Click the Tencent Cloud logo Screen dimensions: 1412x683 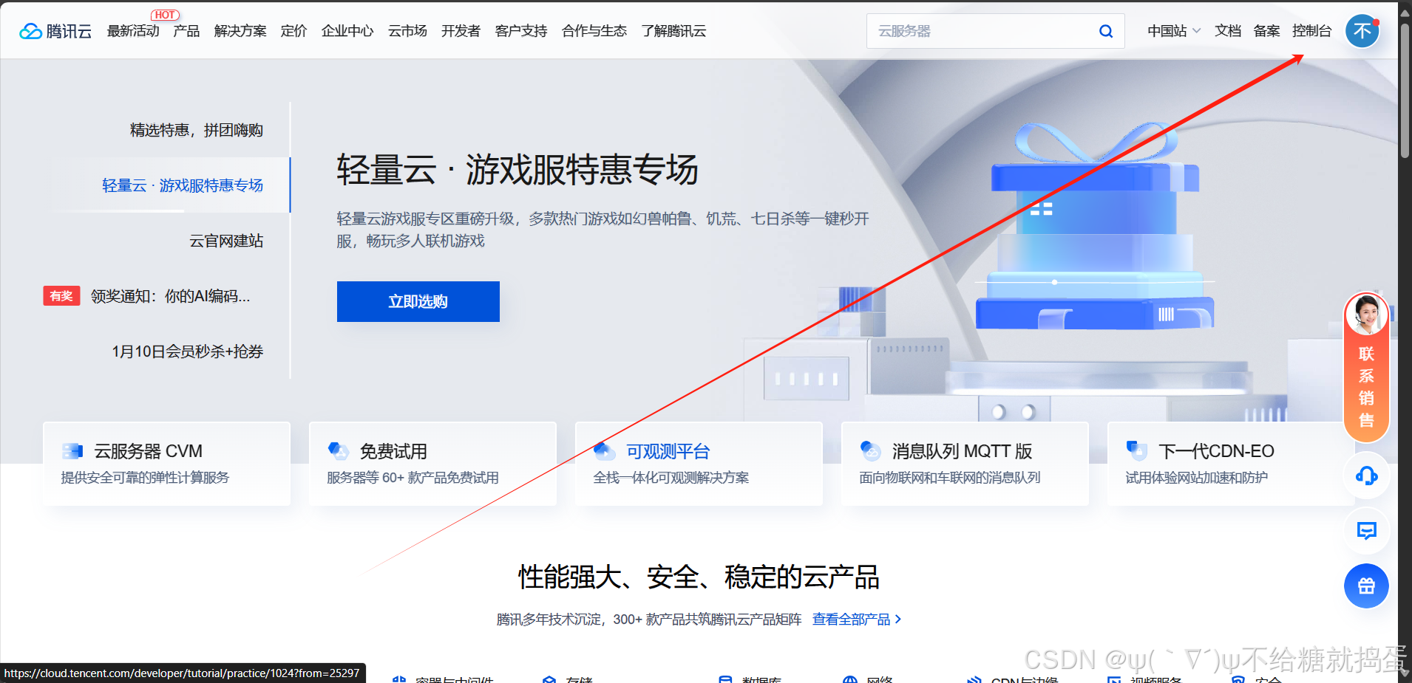coord(55,31)
